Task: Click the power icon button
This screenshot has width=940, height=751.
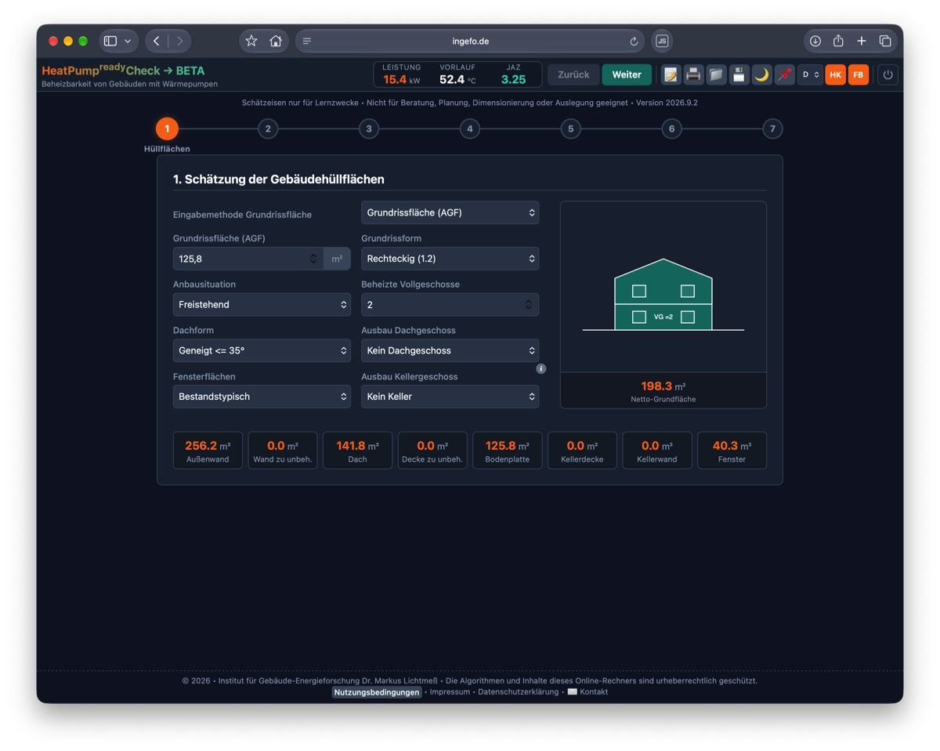Action: 888,74
